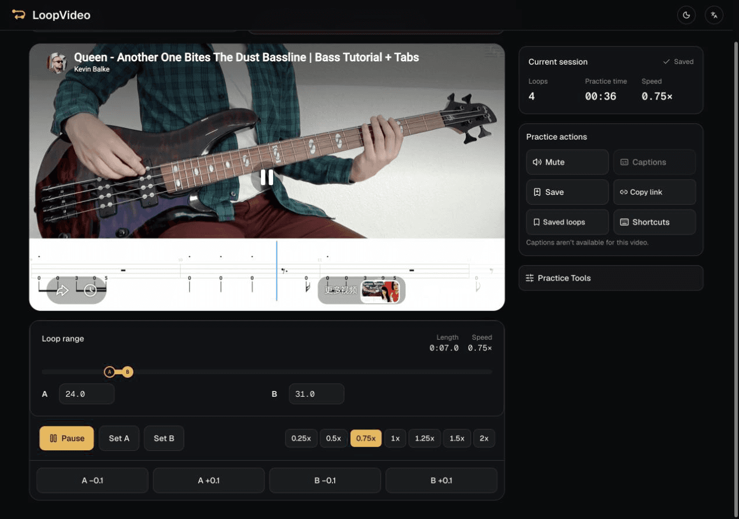Image resolution: width=739 pixels, height=519 pixels.
Task: Open Saved loops
Action: [x=567, y=222]
